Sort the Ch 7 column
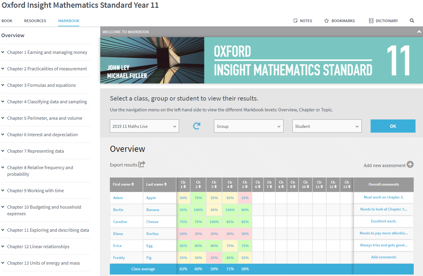 [x=271, y=186]
